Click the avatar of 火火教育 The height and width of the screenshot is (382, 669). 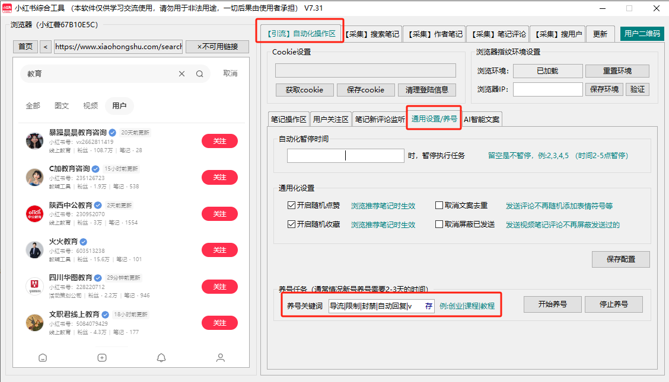35,249
